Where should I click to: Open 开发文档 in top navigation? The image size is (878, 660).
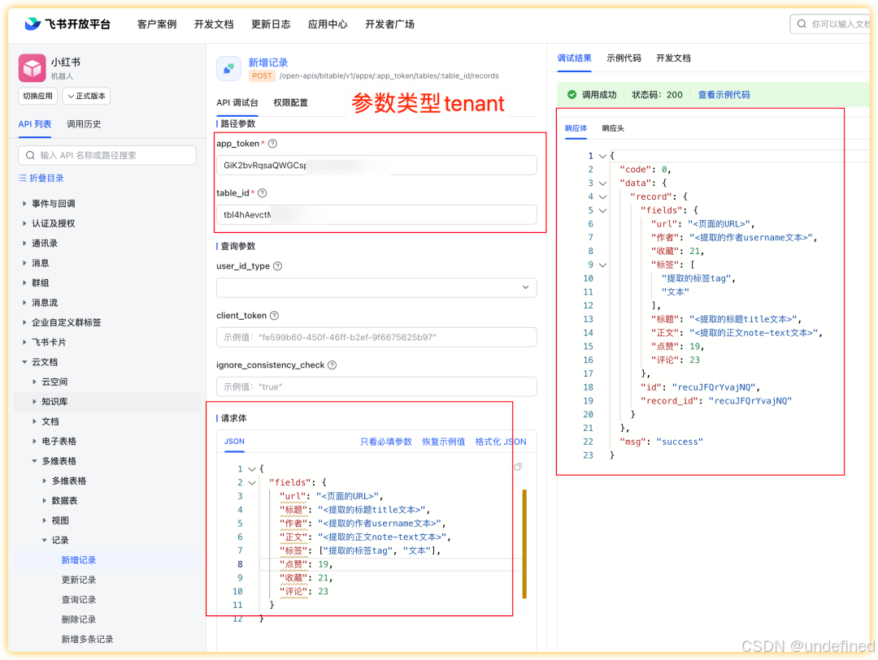point(214,24)
